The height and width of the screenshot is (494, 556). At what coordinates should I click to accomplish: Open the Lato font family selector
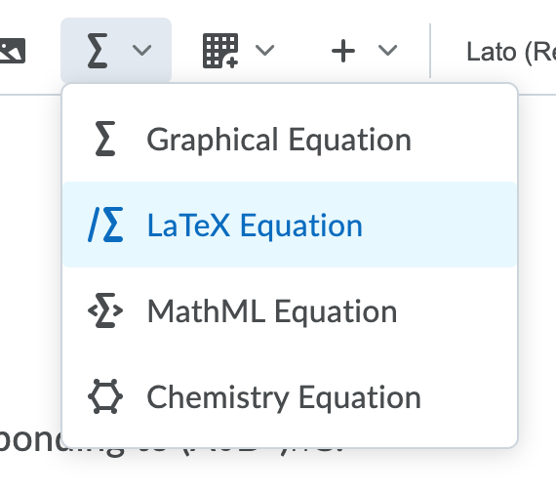point(510,52)
